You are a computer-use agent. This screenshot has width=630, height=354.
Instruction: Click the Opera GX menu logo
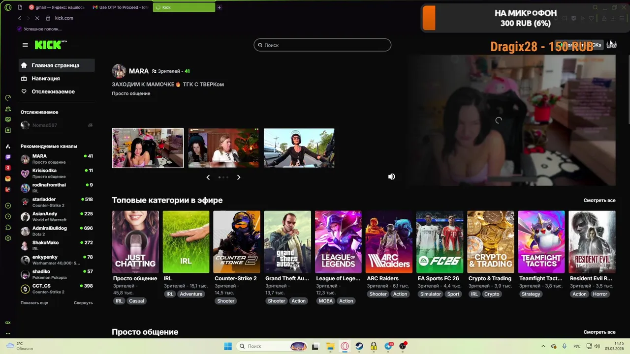(8, 7)
